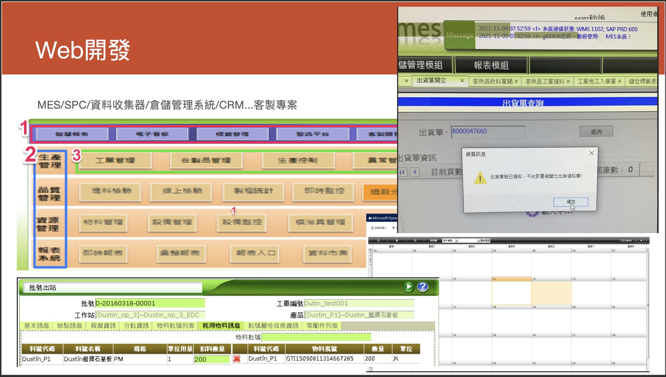Go to previous month in calendar

635,240
